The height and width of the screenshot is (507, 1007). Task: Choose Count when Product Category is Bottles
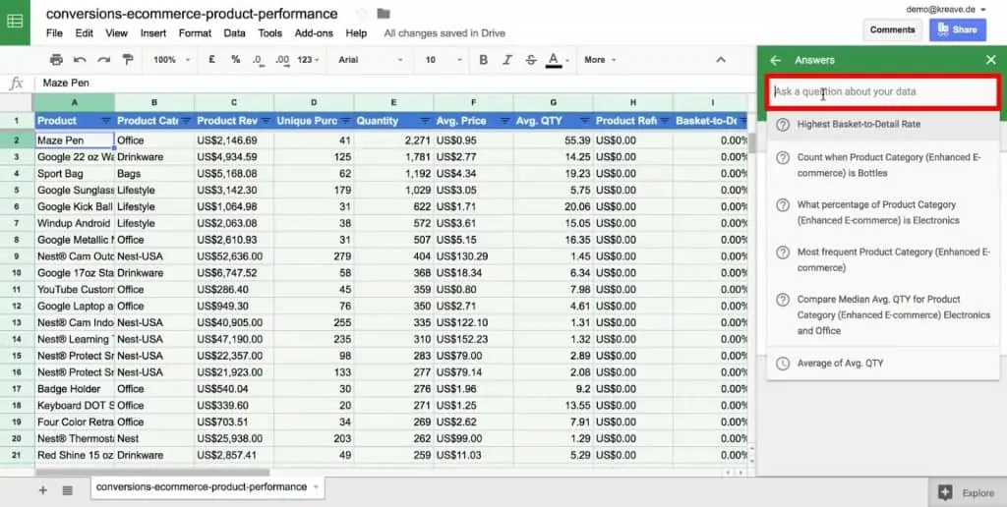coord(883,165)
